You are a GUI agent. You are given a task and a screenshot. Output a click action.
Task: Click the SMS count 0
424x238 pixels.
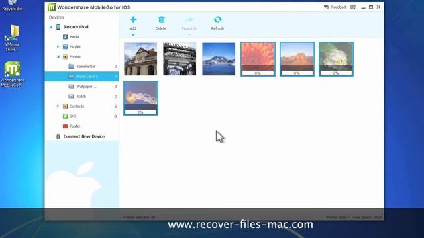click(115, 116)
